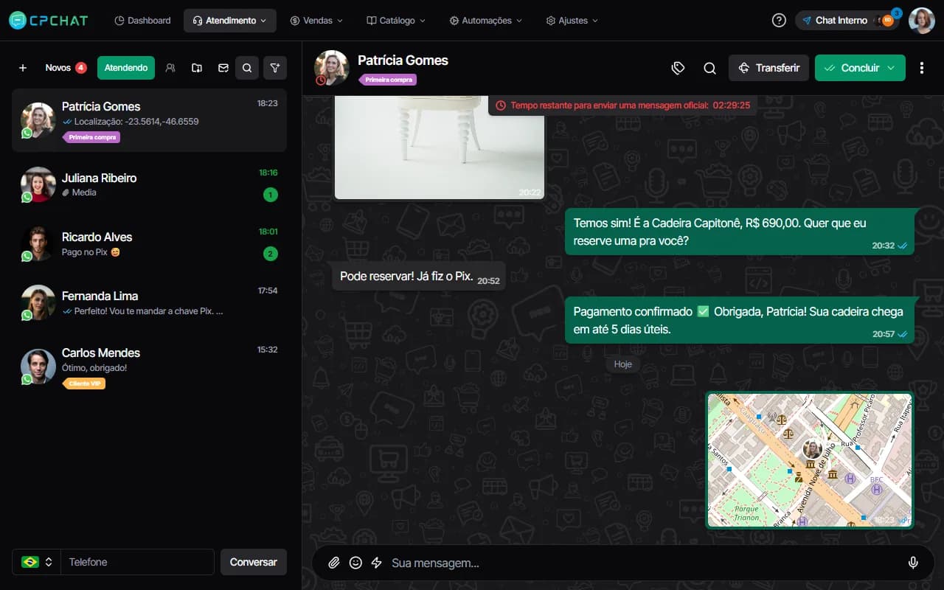This screenshot has width=944, height=590.
Task: Expand the Ajustes menu
Action: click(572, 21)
